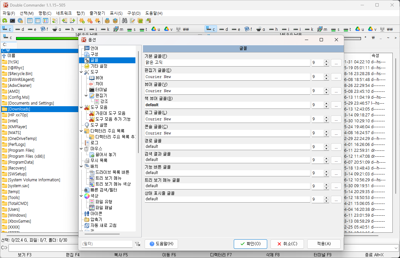Switch to full columns view icon
The height and width of the screenshot is (258, 400).
click(38, 21)
